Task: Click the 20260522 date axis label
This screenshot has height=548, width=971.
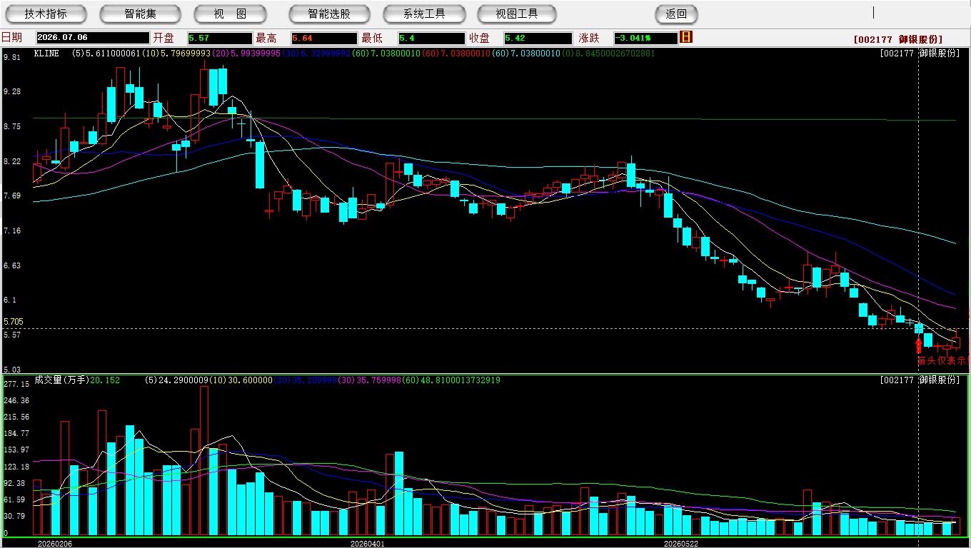Action: pos(681,544)
